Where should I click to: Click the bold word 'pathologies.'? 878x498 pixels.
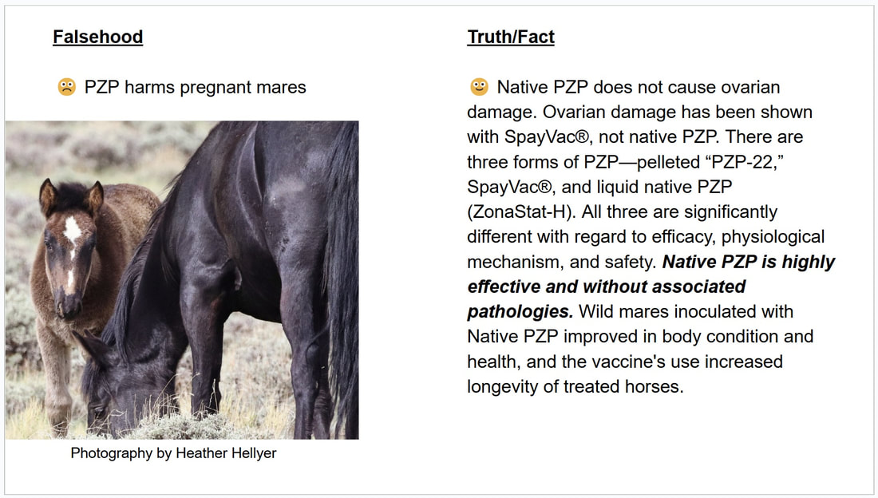click(520, 311)
